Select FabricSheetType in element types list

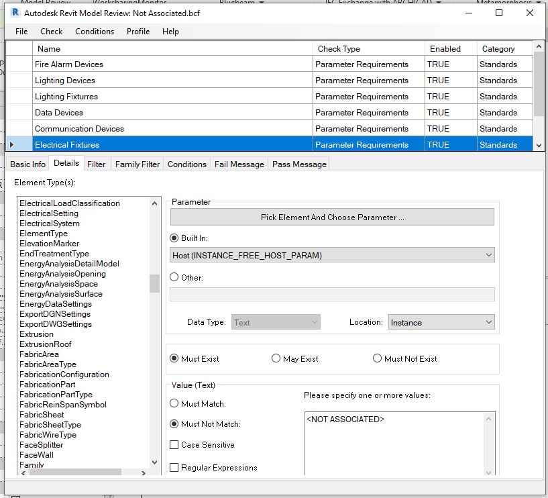click(50, 425)
